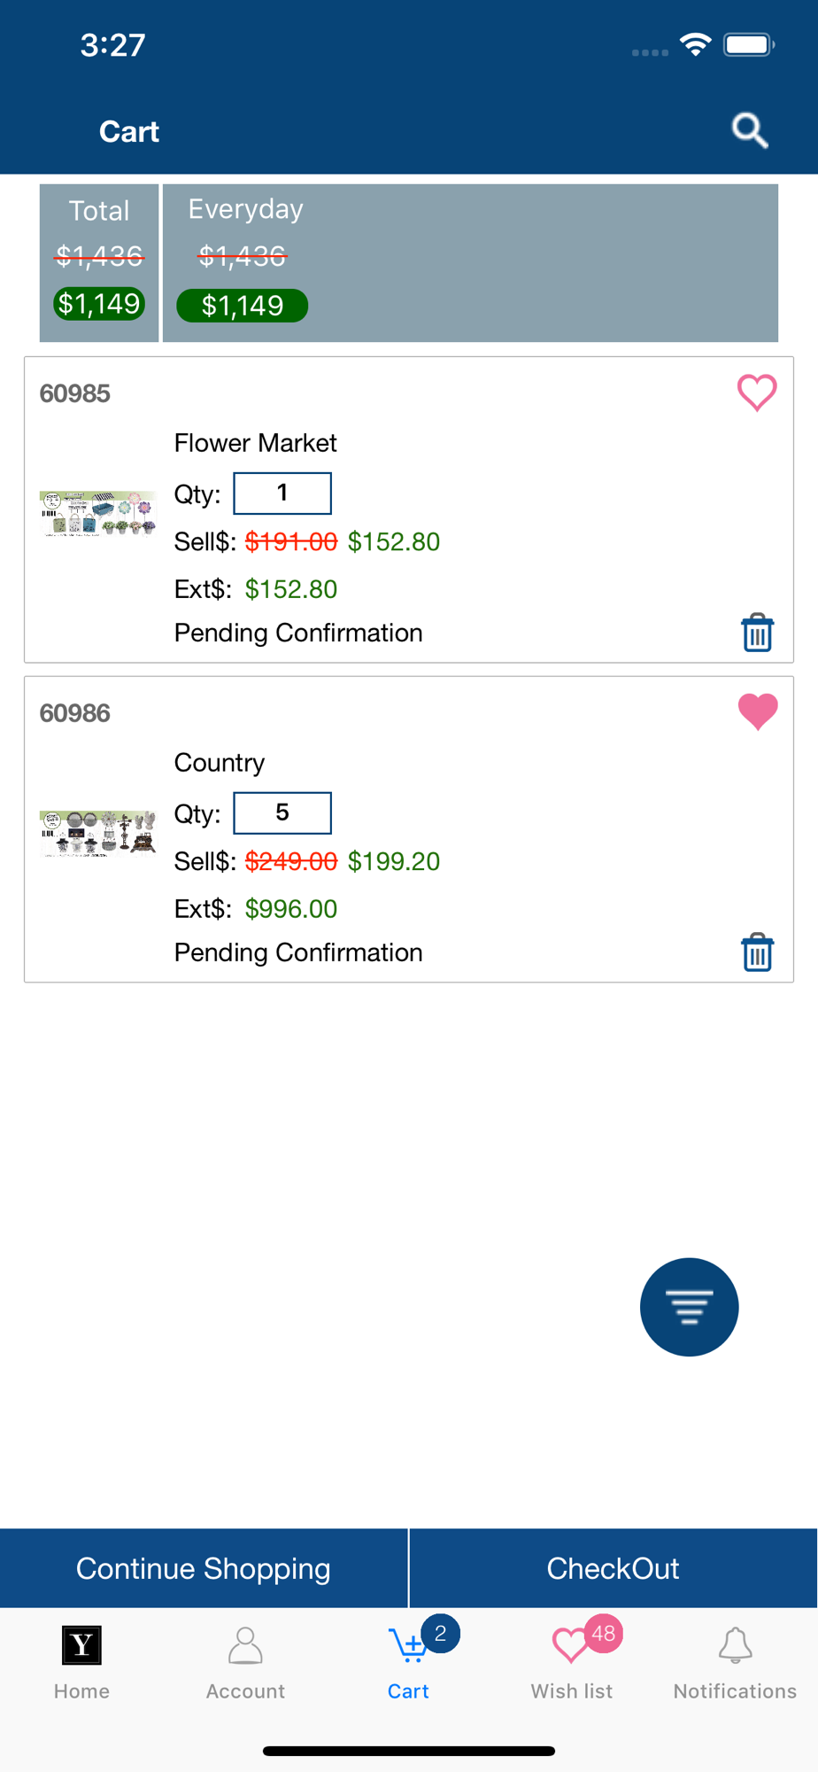The image size is (818, 1772).
Task: Remove Country item using trash icon
Action: [x=757, y=952]
